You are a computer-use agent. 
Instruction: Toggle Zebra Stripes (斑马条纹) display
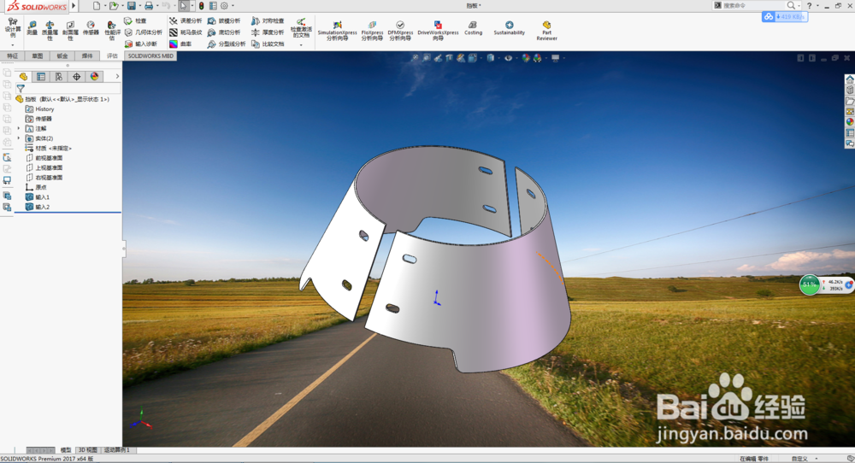186,32
